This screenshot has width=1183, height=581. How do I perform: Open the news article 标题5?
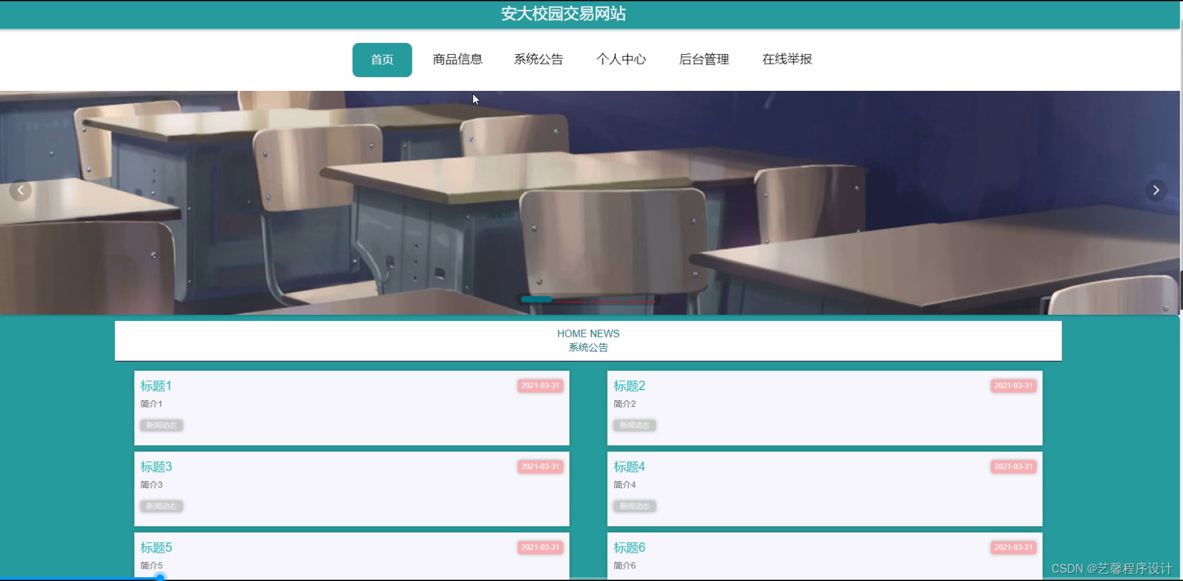156,547
